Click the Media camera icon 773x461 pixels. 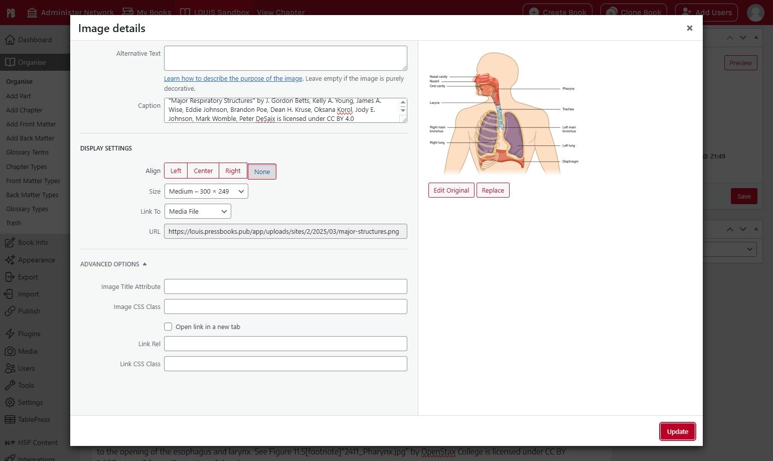pyautogui.click(x=10, y=351)
